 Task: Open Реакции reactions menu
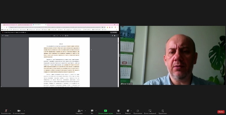coord(128,112)
